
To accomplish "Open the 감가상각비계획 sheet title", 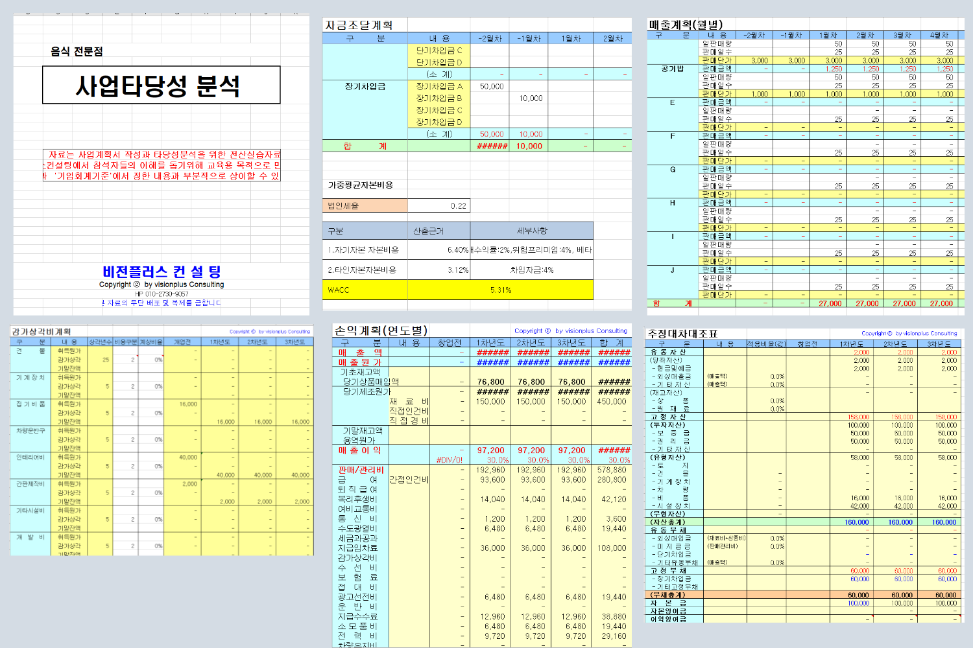I will pos(41,332).
